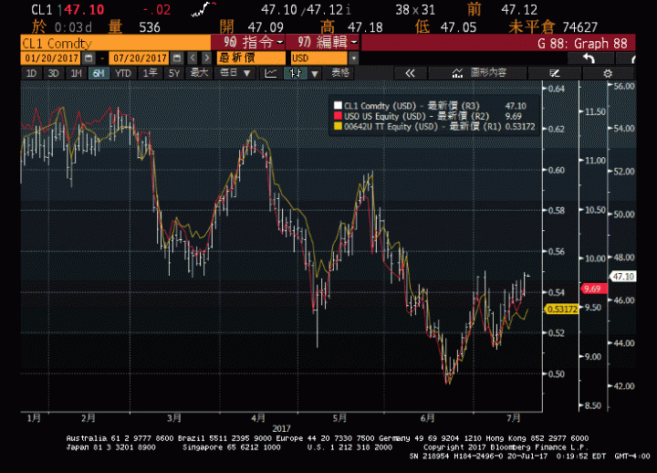The height and width of the screenshot is (473, 657).
Task: Select the 1M range tab
Action: (x=76, y=73)
